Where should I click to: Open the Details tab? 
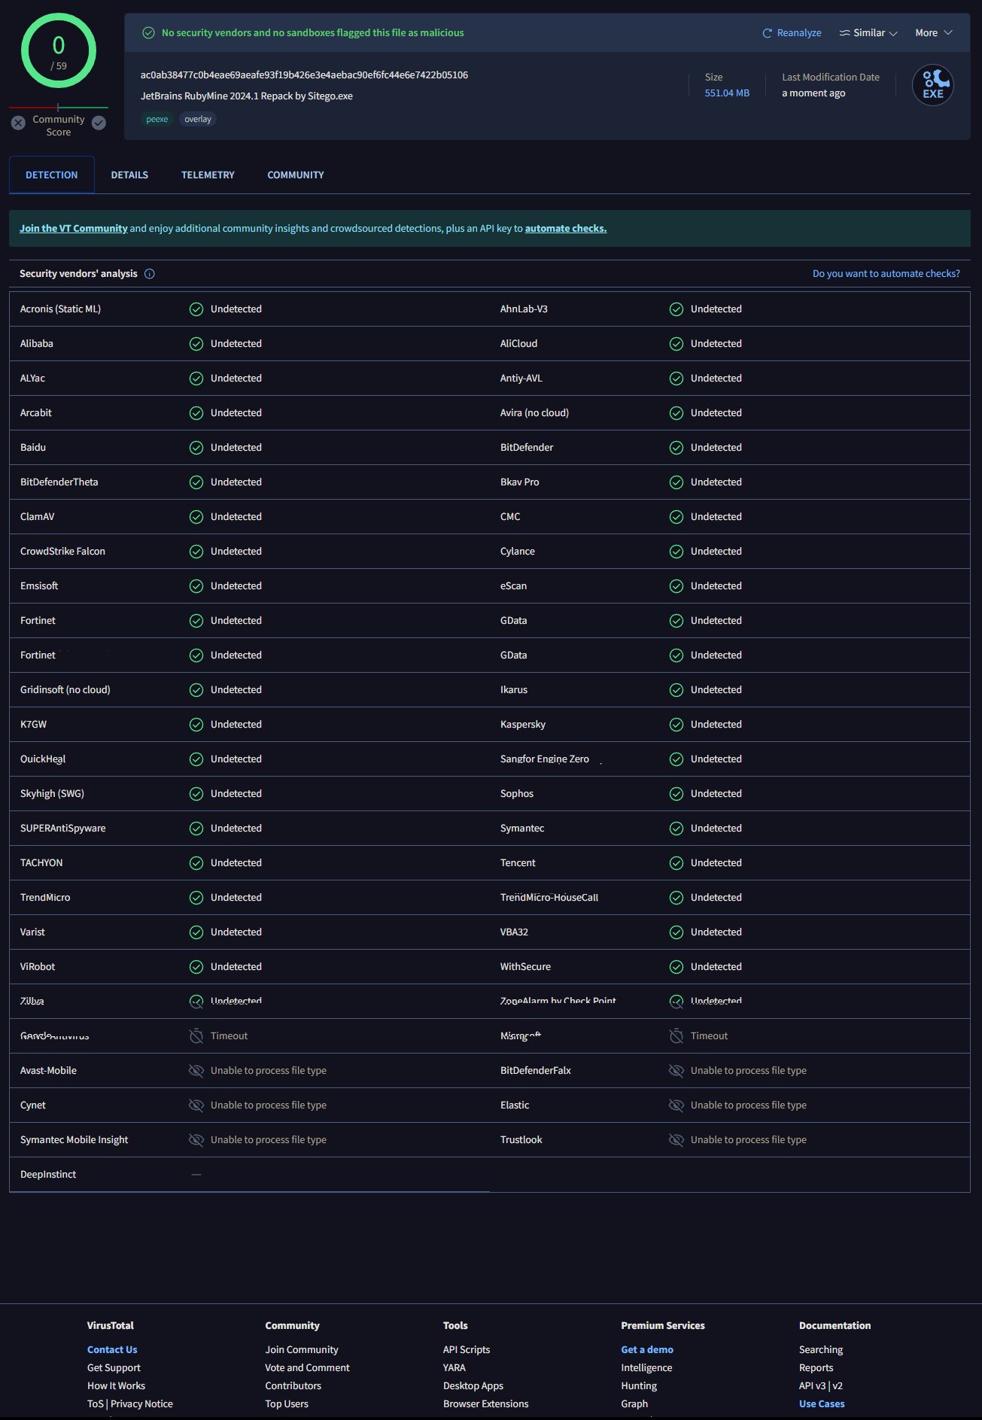[129, 175]
